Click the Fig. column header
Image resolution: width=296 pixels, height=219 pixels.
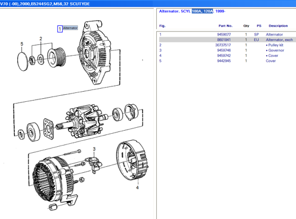[162, 26]
